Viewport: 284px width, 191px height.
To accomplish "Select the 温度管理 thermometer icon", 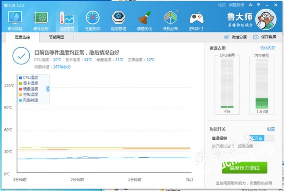I will (x=67, y=21).
